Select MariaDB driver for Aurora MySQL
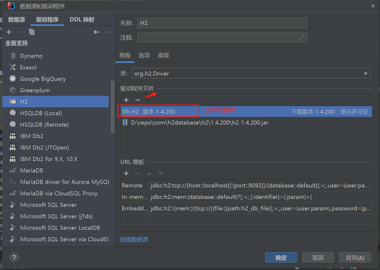Screen dimensions: 380x270 (56, 182)
